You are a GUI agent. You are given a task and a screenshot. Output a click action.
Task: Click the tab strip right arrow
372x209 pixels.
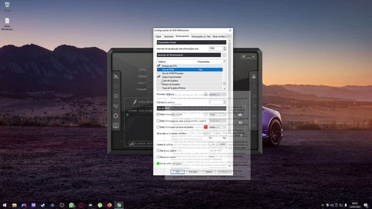pyautogui.click(x=230, y=36)
